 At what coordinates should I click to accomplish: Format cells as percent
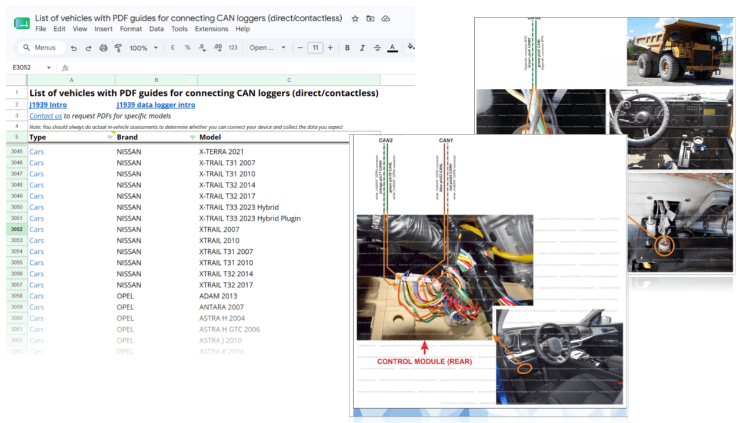pos(188,48)
